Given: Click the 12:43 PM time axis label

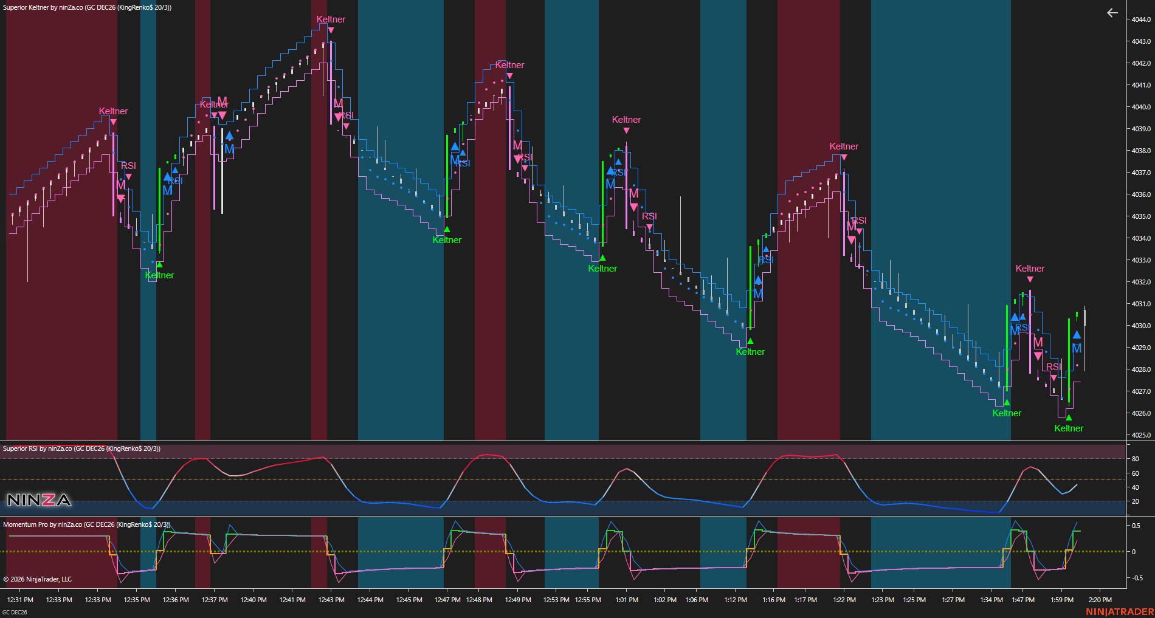Looking at the screenshot, I should (x=331, y=600).
